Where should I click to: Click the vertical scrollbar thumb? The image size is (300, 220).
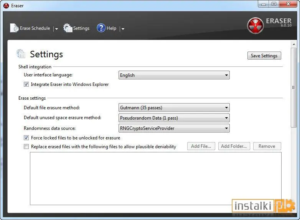(294, 87)
